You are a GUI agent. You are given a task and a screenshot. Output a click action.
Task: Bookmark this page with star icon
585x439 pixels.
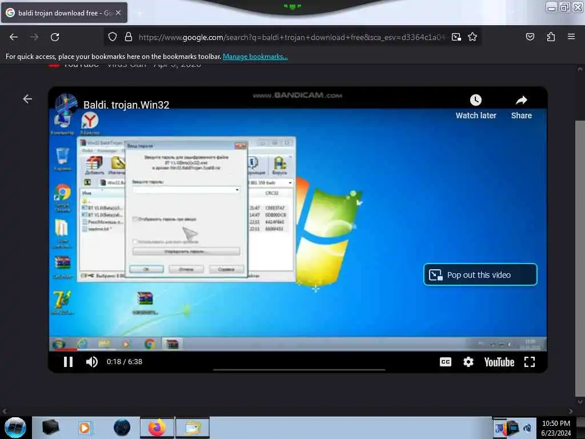(x=472, y=37)
